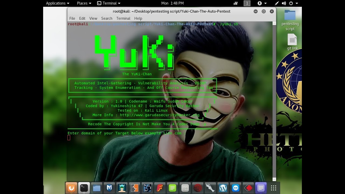Minimize the terminal window
Viewport: 345px width, 194px height.
[x=256, y=11]
